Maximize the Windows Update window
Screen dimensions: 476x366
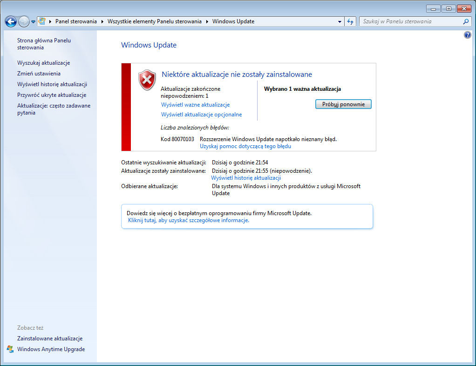(449, 9)
